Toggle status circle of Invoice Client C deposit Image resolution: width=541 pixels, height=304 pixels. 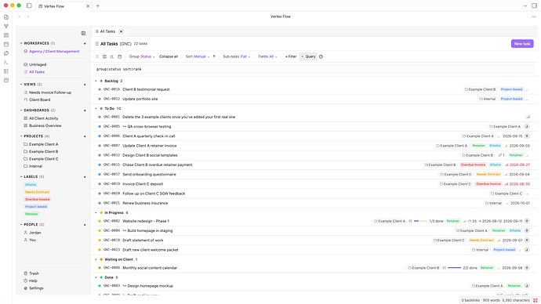pyautogui.click(x=100, y=184)
